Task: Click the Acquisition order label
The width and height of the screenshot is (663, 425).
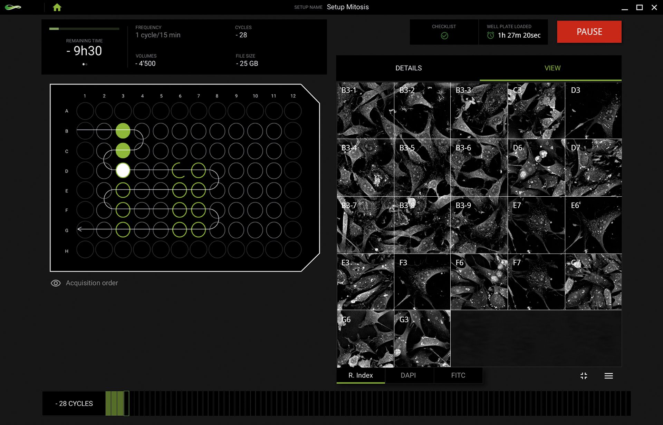Action: [92, 283]
